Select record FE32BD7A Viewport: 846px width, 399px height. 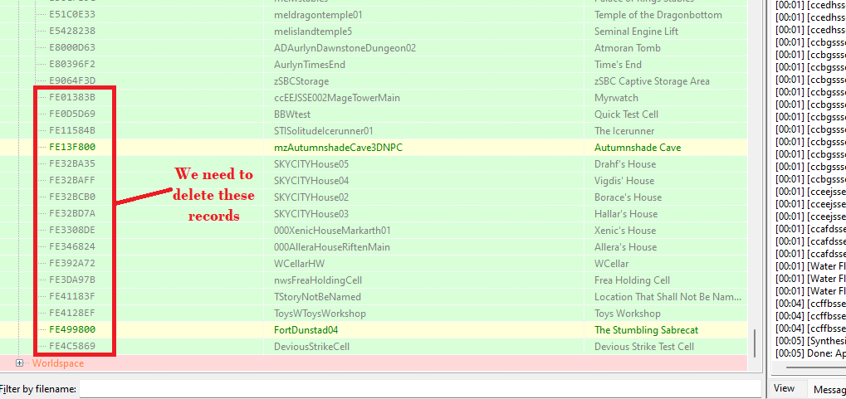point(72,214)
